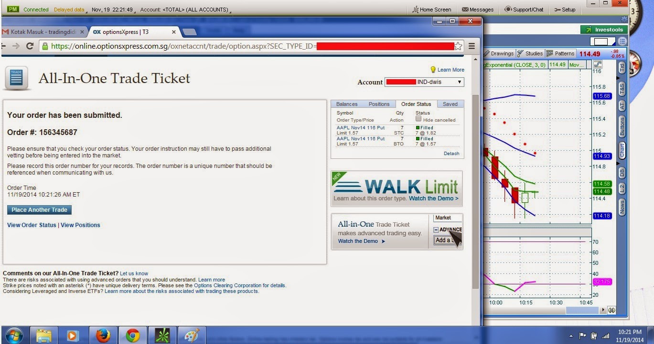Viewport: 654px width, 344px height.
Task: Click the Detach link
Action: [x=451, y=154]
